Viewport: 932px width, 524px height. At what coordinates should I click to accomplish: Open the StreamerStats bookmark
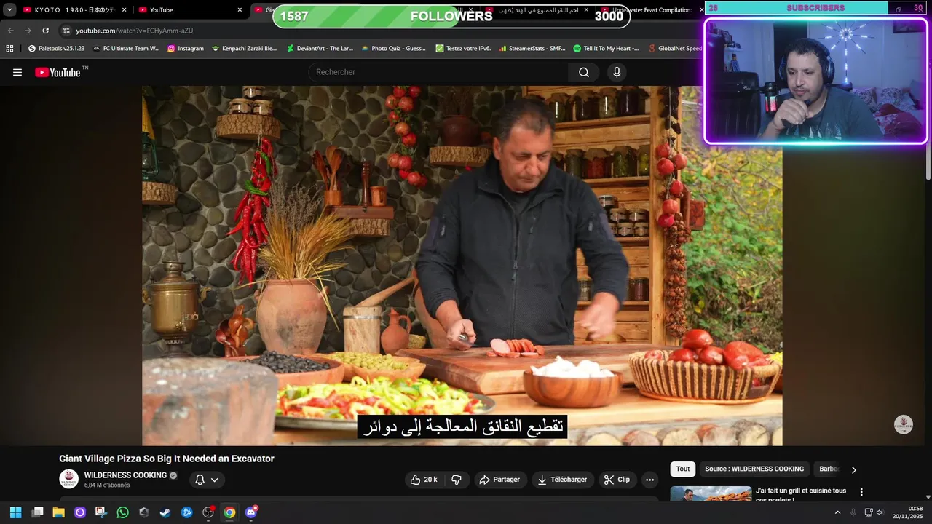pyautogui.click(x=532, y=49)
